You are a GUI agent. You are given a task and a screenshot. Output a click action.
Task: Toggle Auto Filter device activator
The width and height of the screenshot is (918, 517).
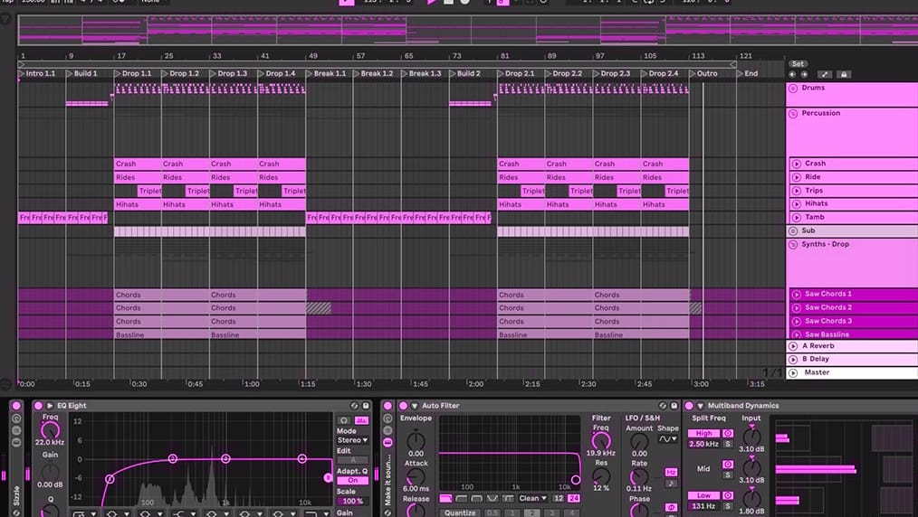(403, 406)
